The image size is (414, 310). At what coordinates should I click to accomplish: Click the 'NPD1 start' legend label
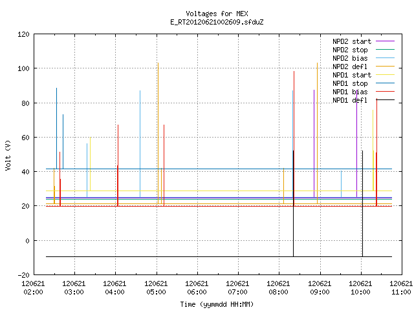(x=352, y=75)
